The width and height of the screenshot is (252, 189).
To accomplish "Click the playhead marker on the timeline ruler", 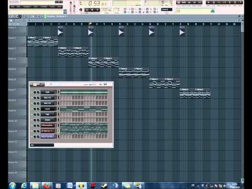I will coord(90,24).
